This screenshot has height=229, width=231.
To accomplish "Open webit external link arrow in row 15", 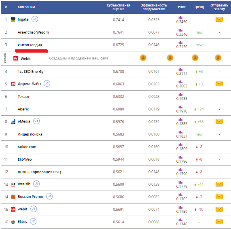I will [x=34, y=209].
